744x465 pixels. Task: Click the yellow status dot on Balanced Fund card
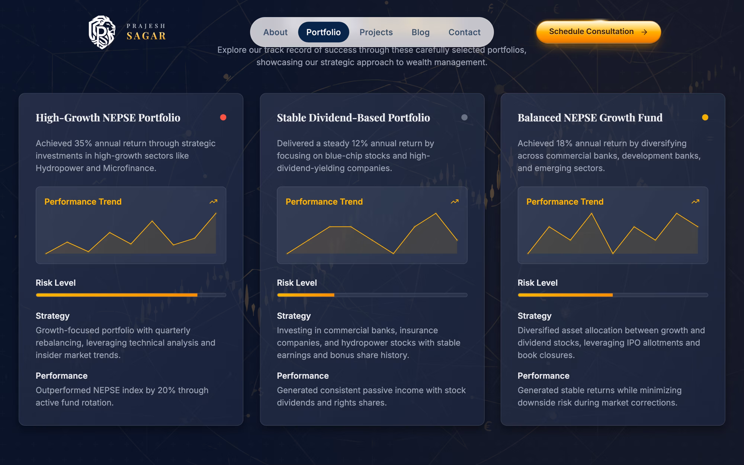(705, 118)
